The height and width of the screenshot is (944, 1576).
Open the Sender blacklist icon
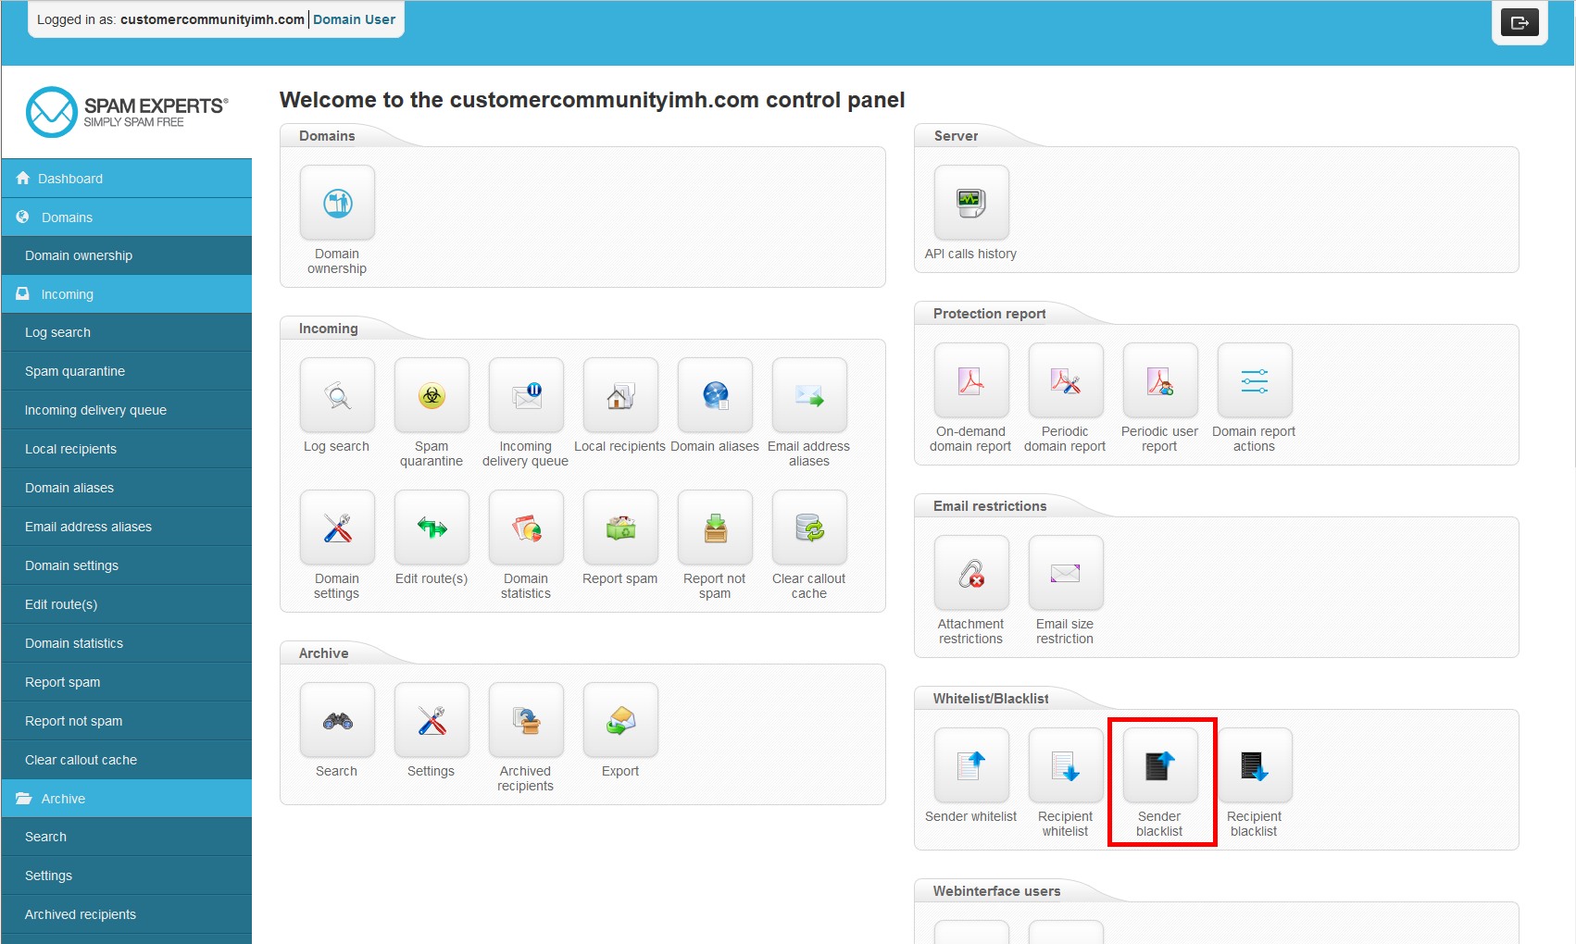(x=1159, y=766)
